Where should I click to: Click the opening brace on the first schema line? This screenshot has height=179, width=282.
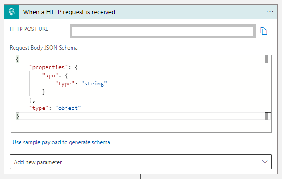click(17, 59)
